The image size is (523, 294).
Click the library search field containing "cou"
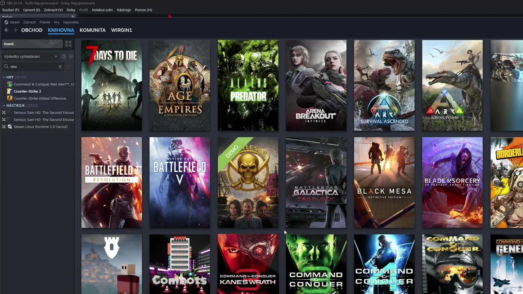tap(33, 67)
